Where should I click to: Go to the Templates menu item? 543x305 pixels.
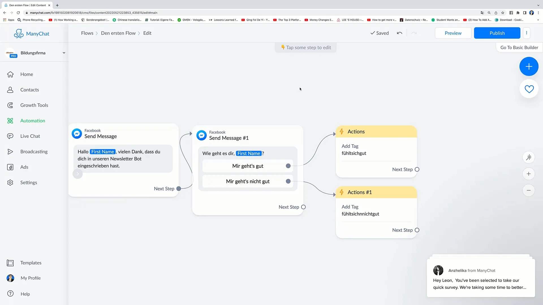pyautogui.click(x=31, y=263)
